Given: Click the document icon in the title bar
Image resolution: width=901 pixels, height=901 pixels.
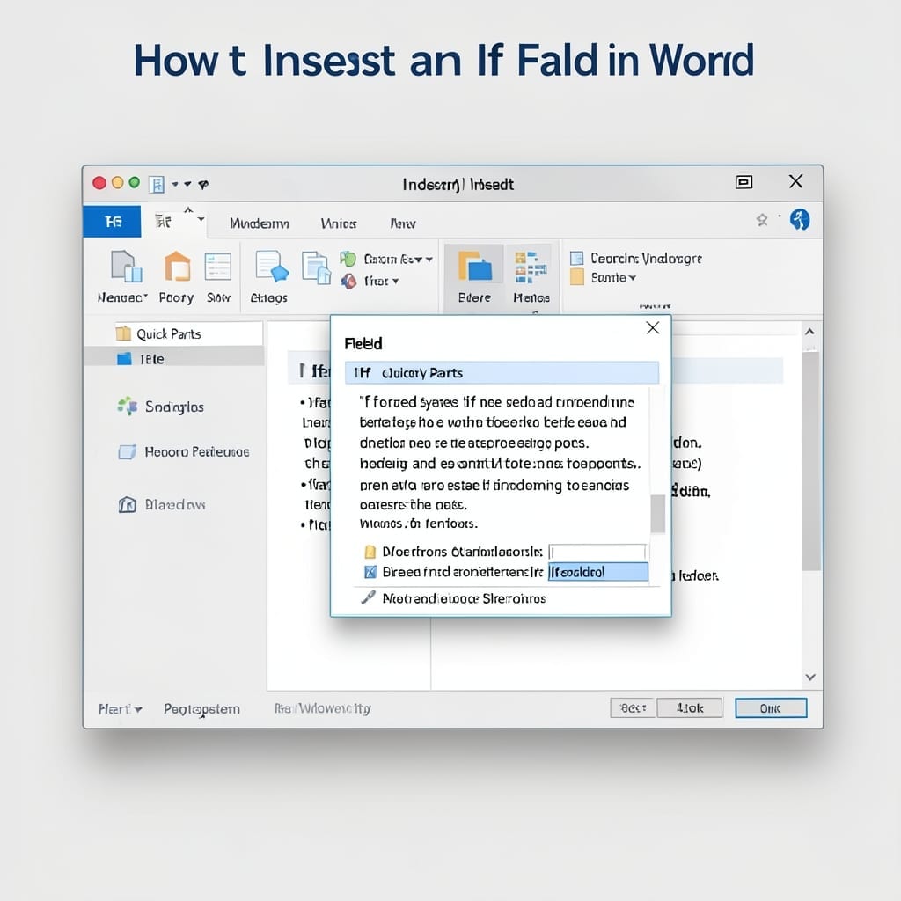Looking at the screenshot, I should click(157, 185).
